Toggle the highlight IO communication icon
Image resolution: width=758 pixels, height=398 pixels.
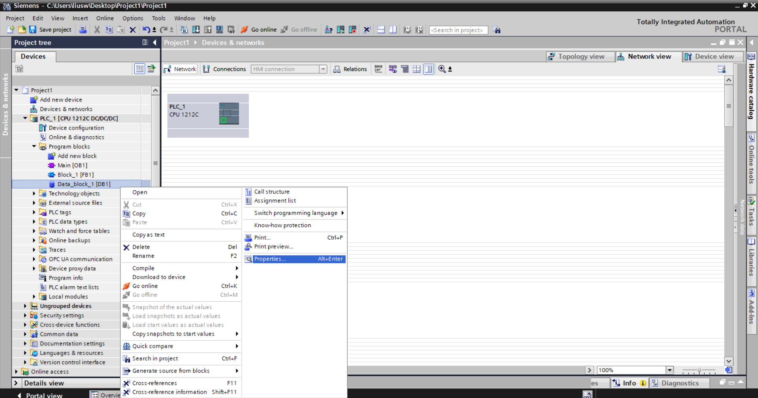[393, 69]
